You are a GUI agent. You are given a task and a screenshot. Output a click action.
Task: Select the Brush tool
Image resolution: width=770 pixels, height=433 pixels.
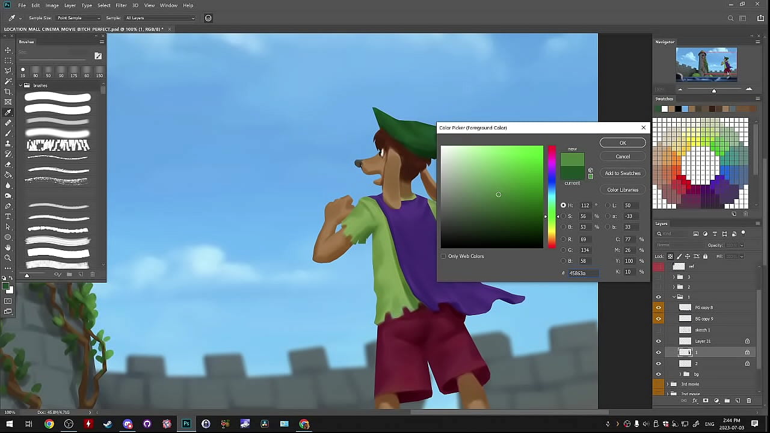(8, 133)
